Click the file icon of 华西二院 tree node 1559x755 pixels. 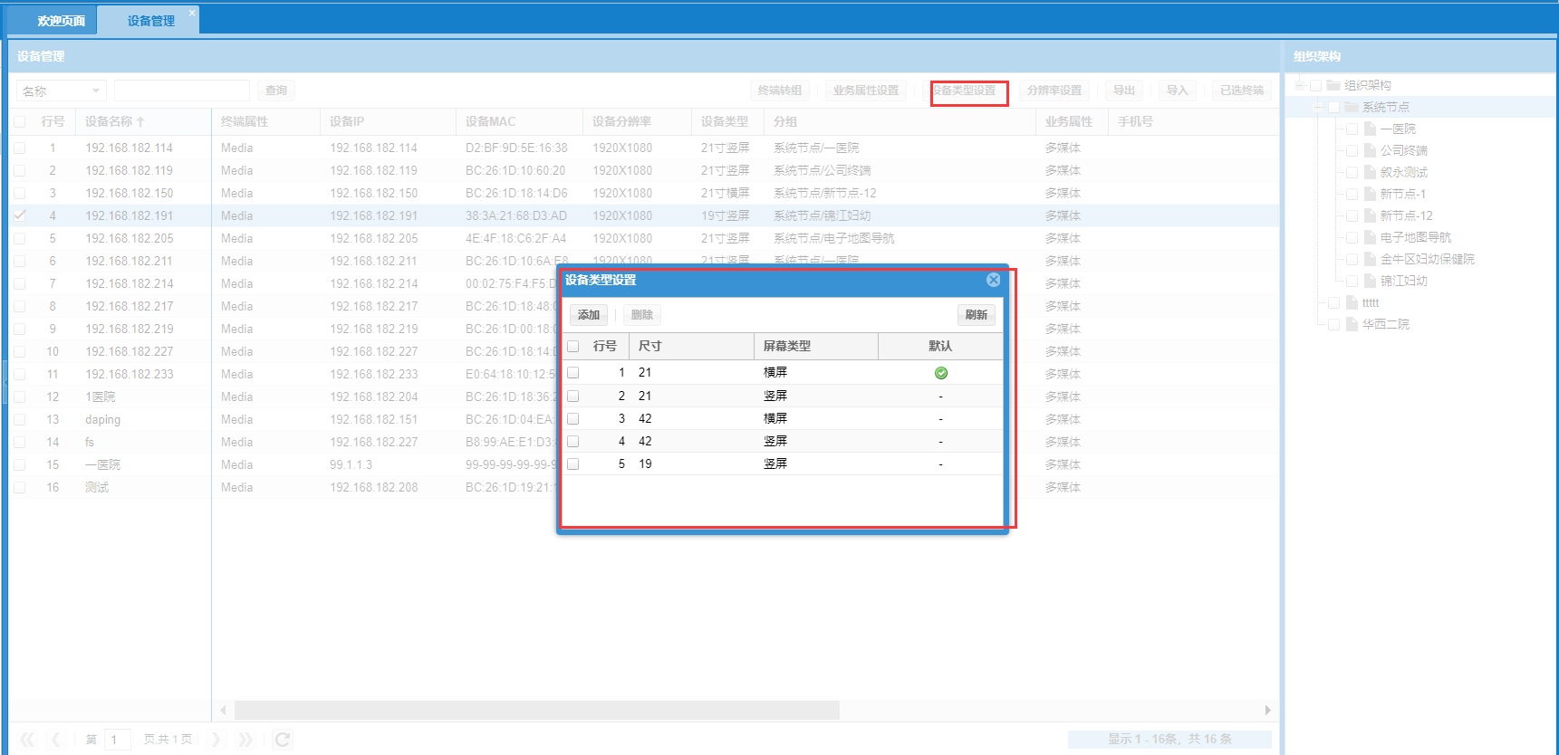pos(1352,324)
